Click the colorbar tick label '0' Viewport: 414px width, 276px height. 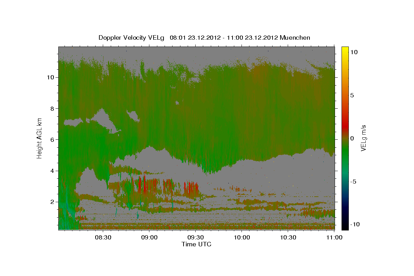click(352, 138)
